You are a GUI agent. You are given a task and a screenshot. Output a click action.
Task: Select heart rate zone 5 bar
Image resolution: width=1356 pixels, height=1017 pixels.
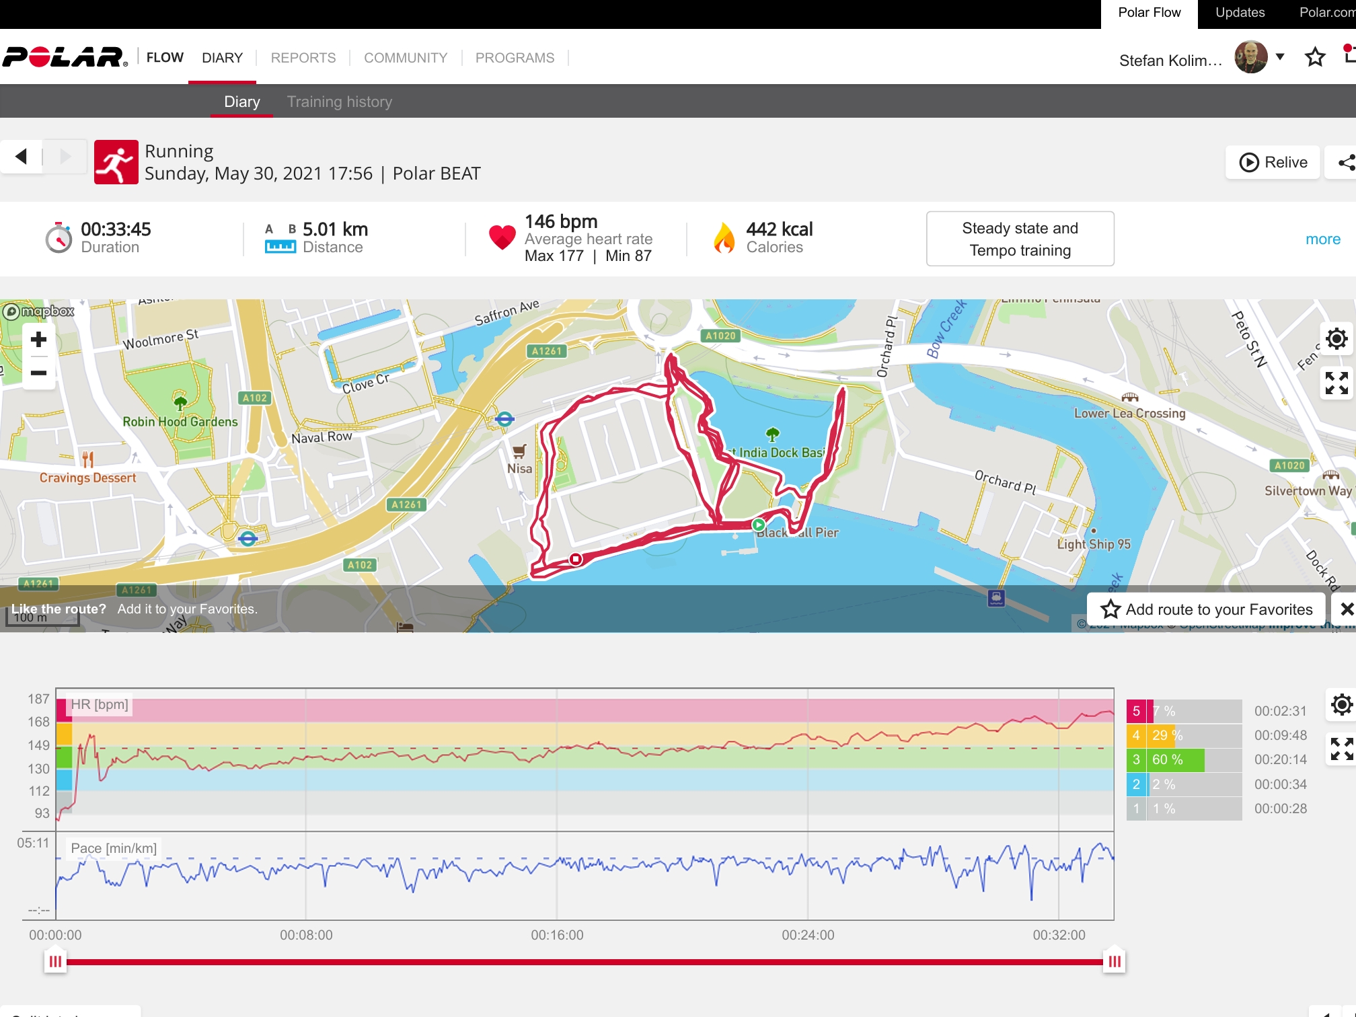[x=1184, y=711]
